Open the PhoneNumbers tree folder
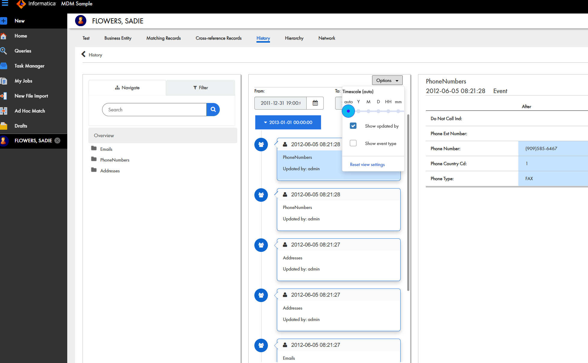 pyautogui.click(x=94, y=159)
